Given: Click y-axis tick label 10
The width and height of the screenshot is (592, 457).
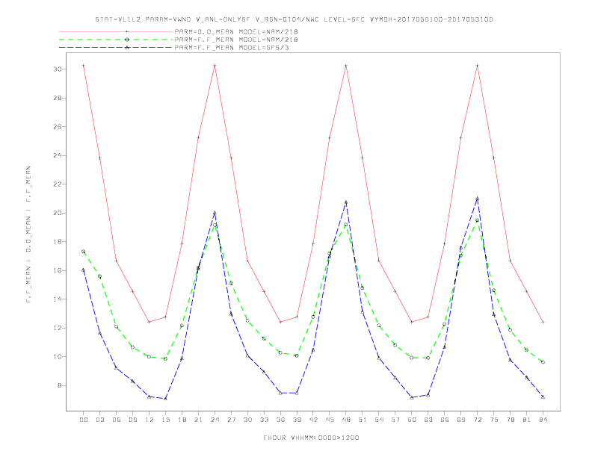Looking at the screenshot, I should click(x=58, y=357).
